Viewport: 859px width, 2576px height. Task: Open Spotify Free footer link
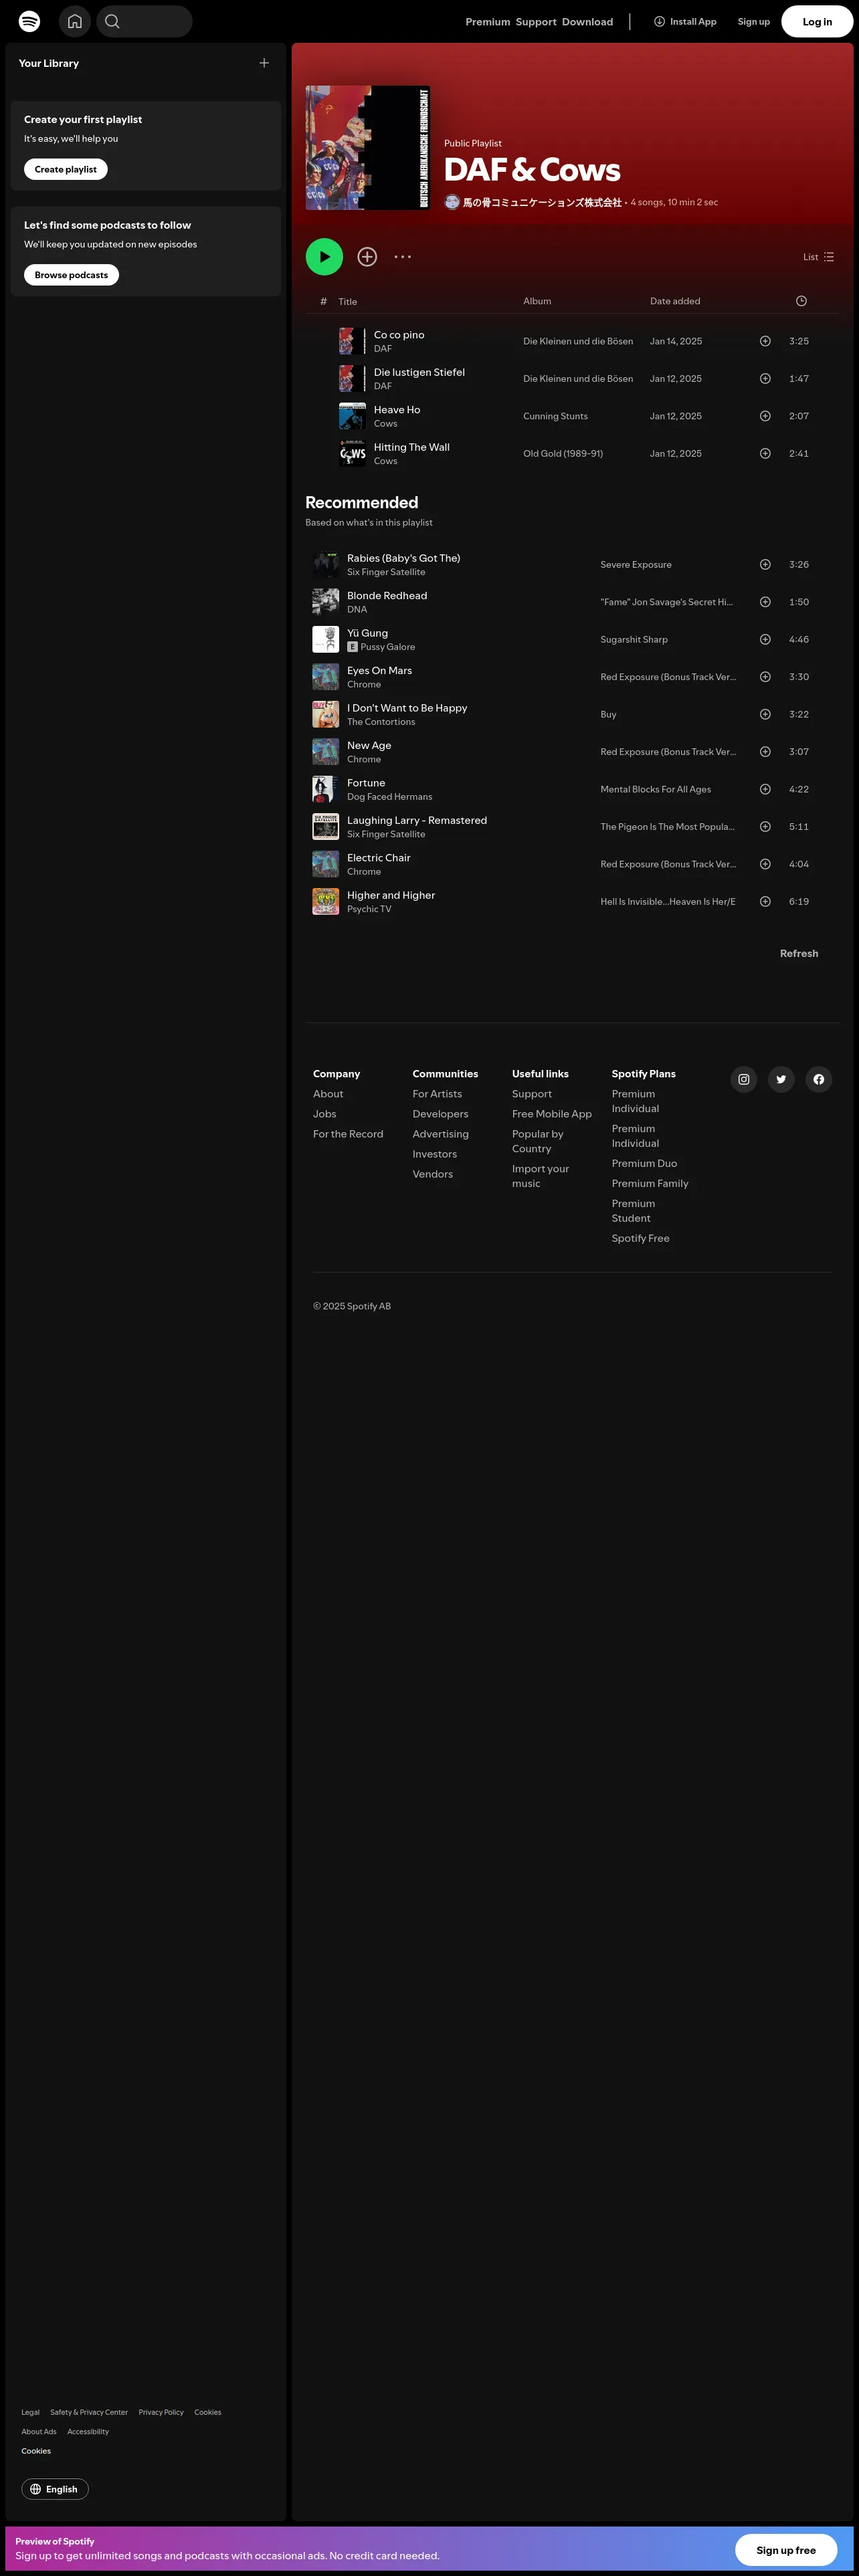click(x=641, y=1239)
